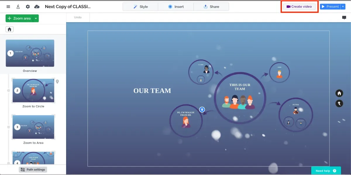
Task: Click the home icon above the slide thumbnails
Action: [10, 29]
